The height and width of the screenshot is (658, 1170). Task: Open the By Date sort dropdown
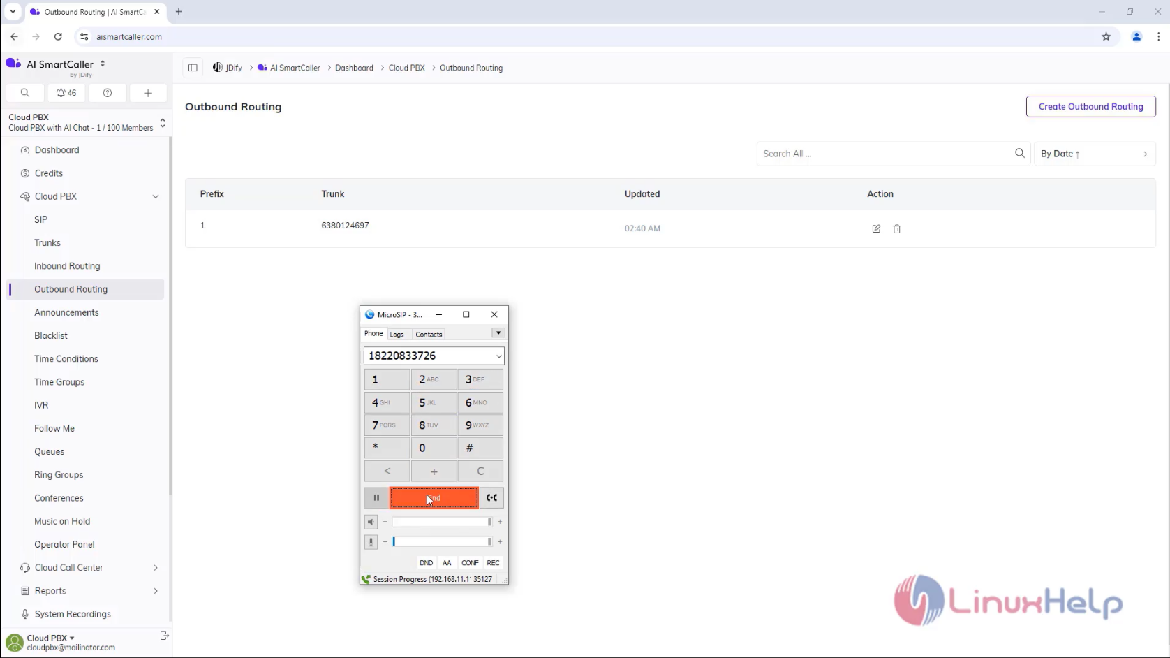tap(1094, 154)
